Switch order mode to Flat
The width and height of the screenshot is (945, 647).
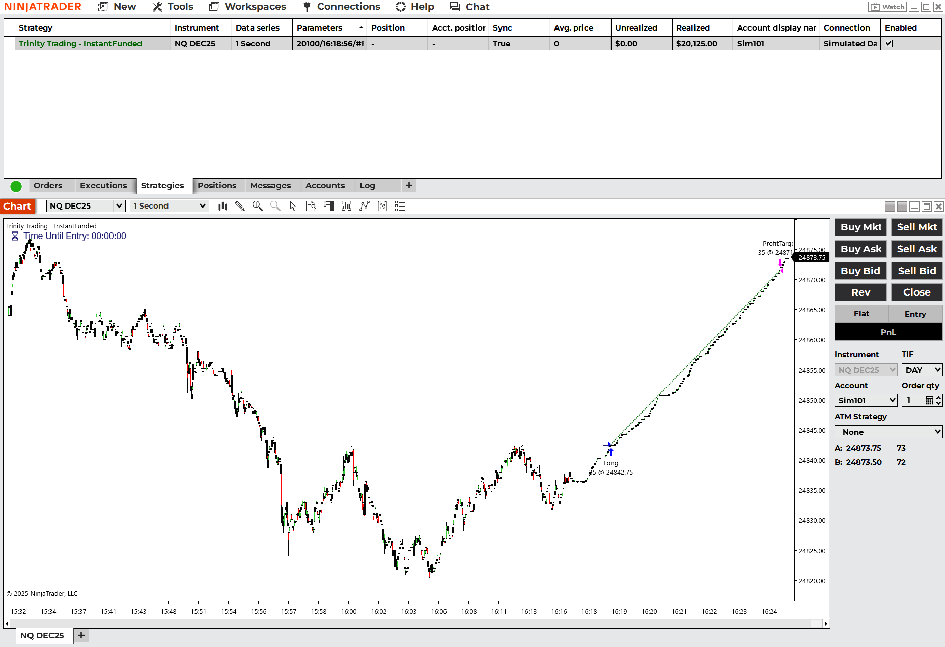click(860, 313)
